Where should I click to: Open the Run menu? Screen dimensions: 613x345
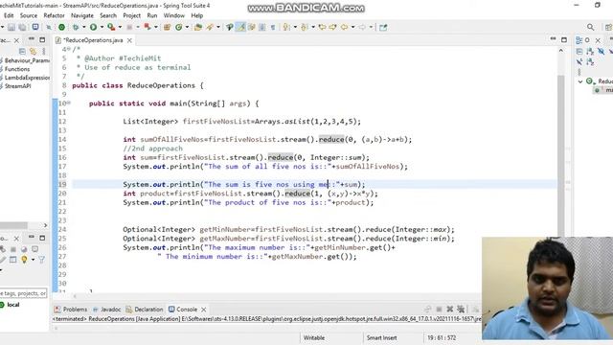pos(152,15)
